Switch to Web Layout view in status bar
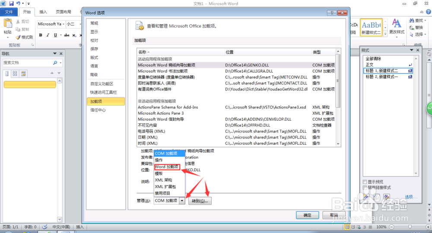432x233 pixels. pos(359,227)
